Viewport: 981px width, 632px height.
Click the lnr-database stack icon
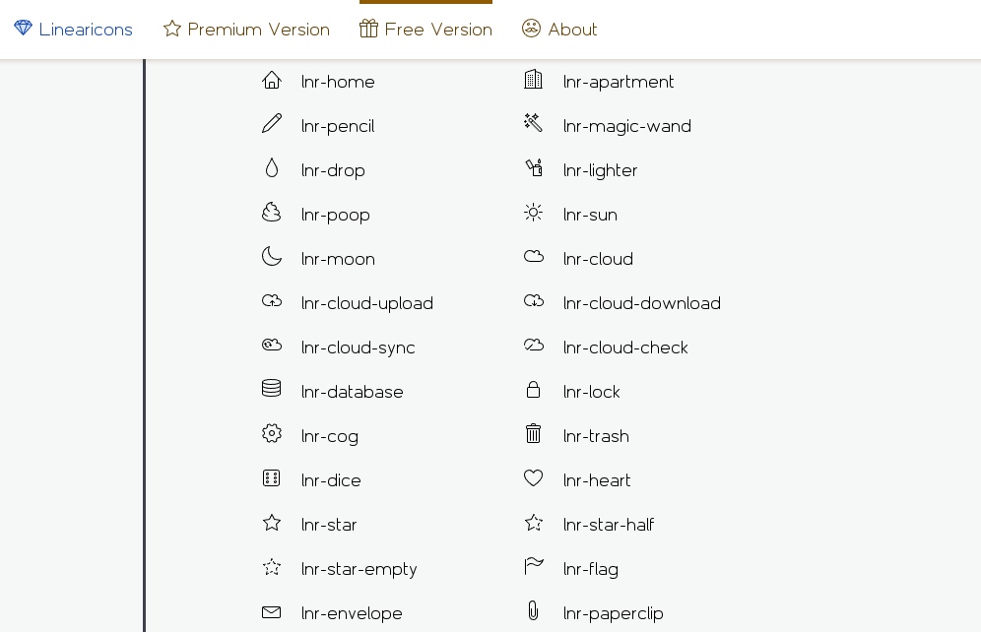tap(272, 389)
